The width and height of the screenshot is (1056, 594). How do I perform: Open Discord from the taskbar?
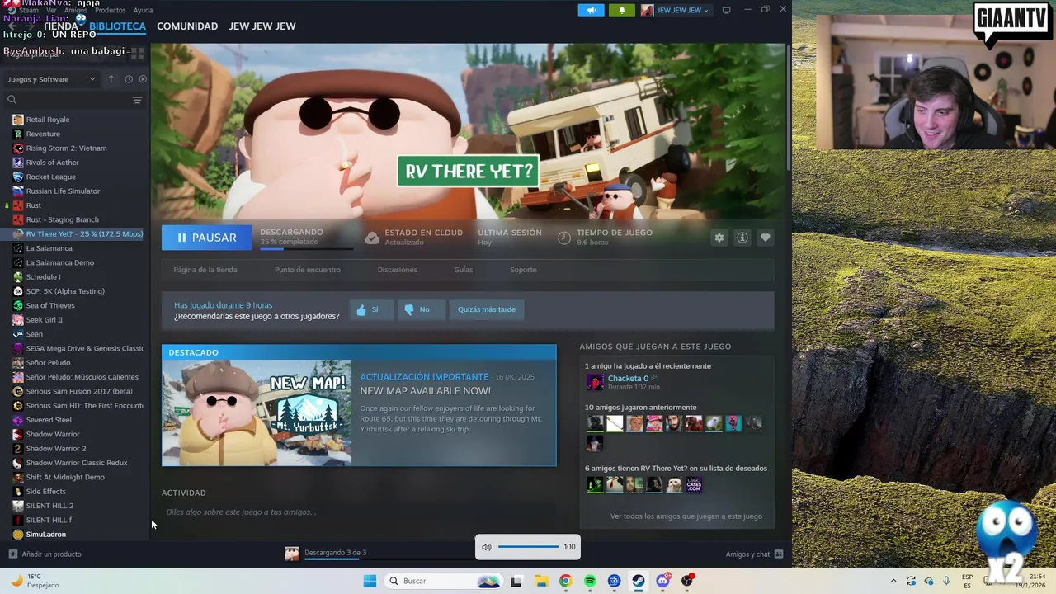coord(662,581)
